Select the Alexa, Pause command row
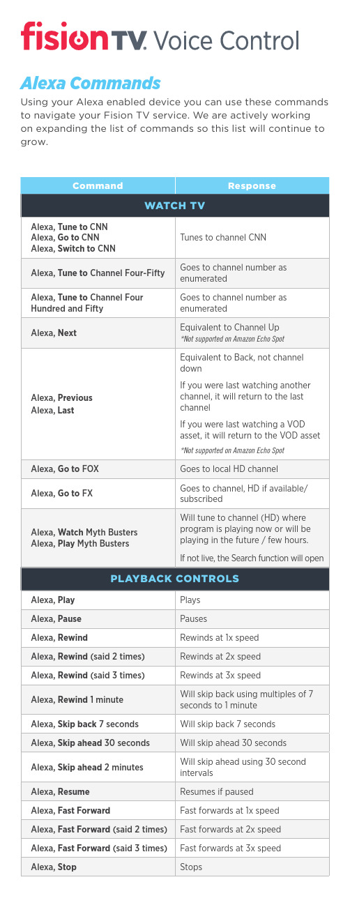This screenshot has height=905, width=350. pyautogui.click(x=175, y=618)
